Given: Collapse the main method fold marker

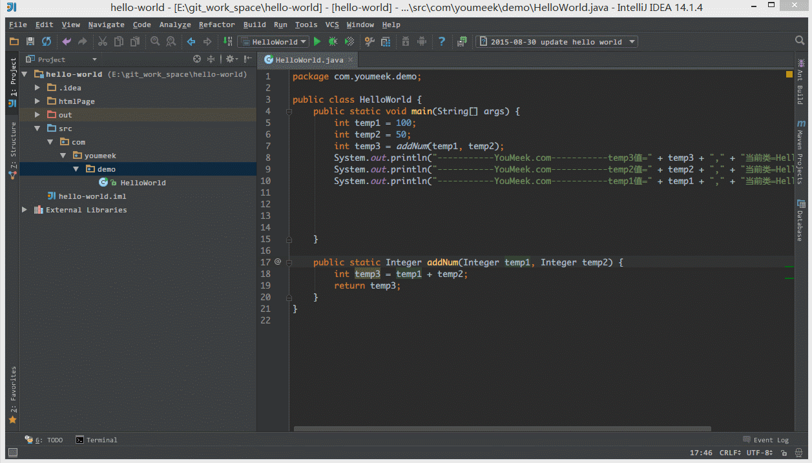Looking at the screenshot, I should coord(288,111).
